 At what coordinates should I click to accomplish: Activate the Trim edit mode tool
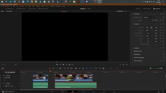click(x=53, y=68)
